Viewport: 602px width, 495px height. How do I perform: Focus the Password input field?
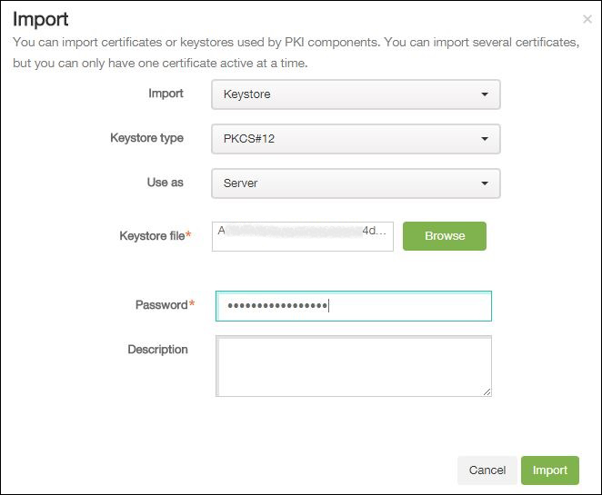353,306
